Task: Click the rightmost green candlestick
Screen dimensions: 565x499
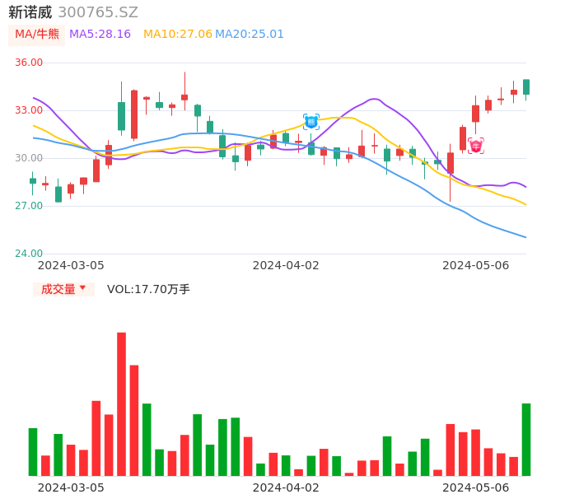Action: pos(526,86)
